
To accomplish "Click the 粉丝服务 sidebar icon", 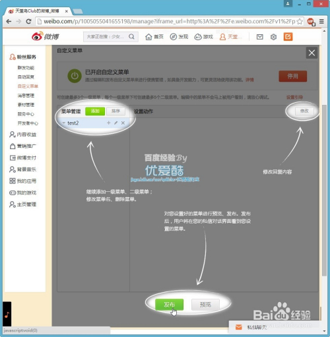I will point(13,57).
